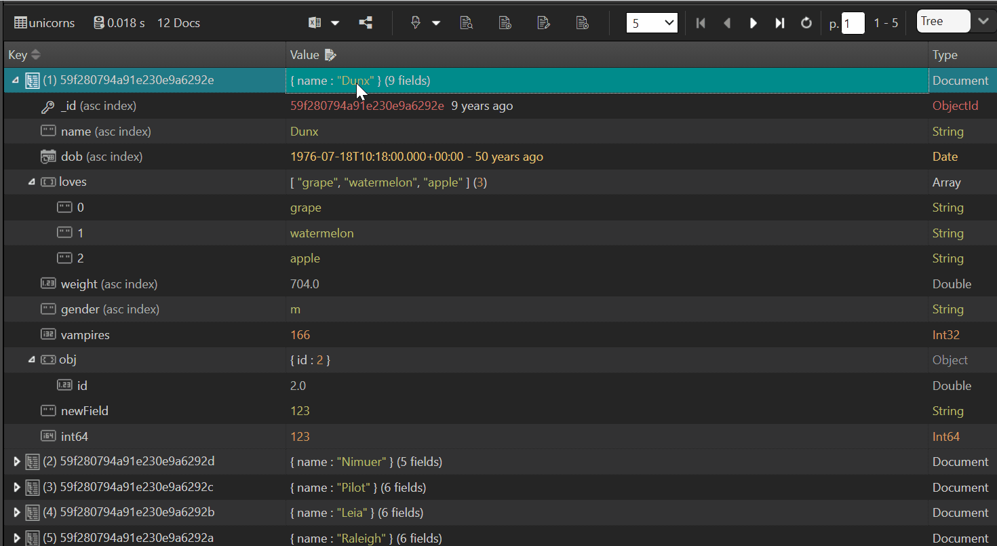Click the Excel export icon

tap(315, 23)
